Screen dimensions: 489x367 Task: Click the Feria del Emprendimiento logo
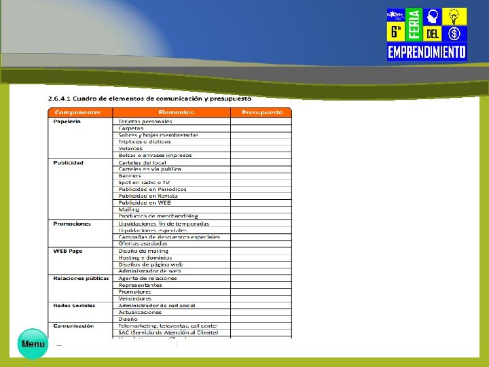[427, 35]
